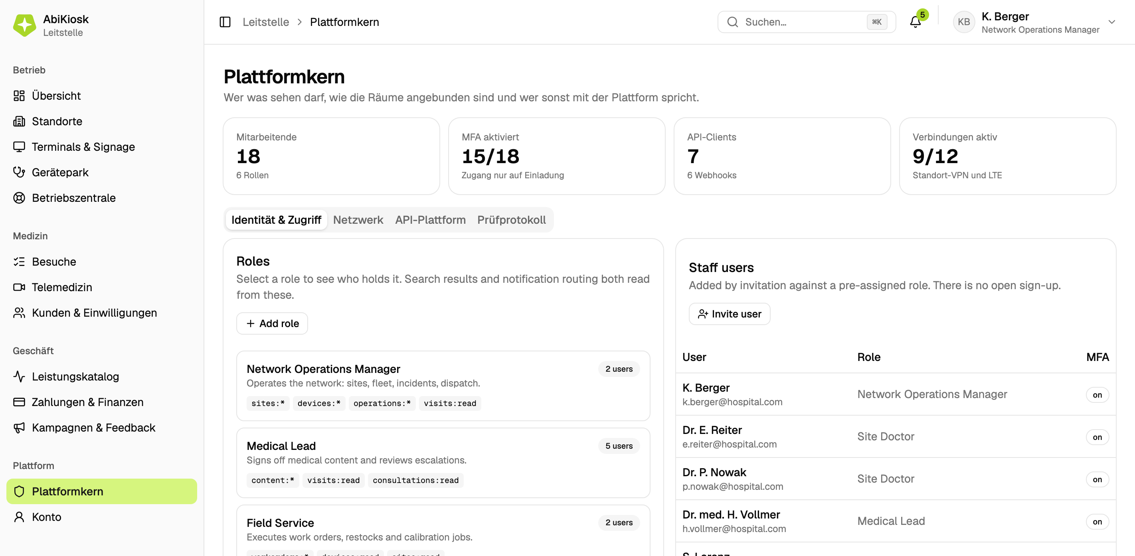The height and width of the screenshot is (556, 1135).
Task: Toggle MFA badge for Dr. P. Nowak
Action: (1097, 479)
